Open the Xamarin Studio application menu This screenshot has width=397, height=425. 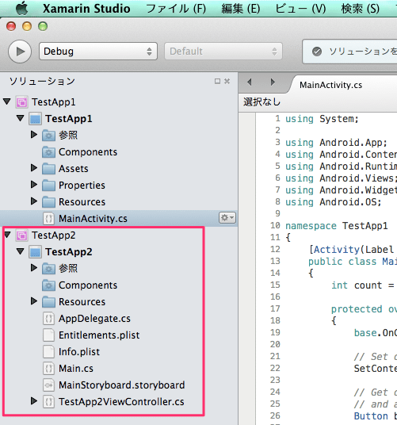point(86,9)
